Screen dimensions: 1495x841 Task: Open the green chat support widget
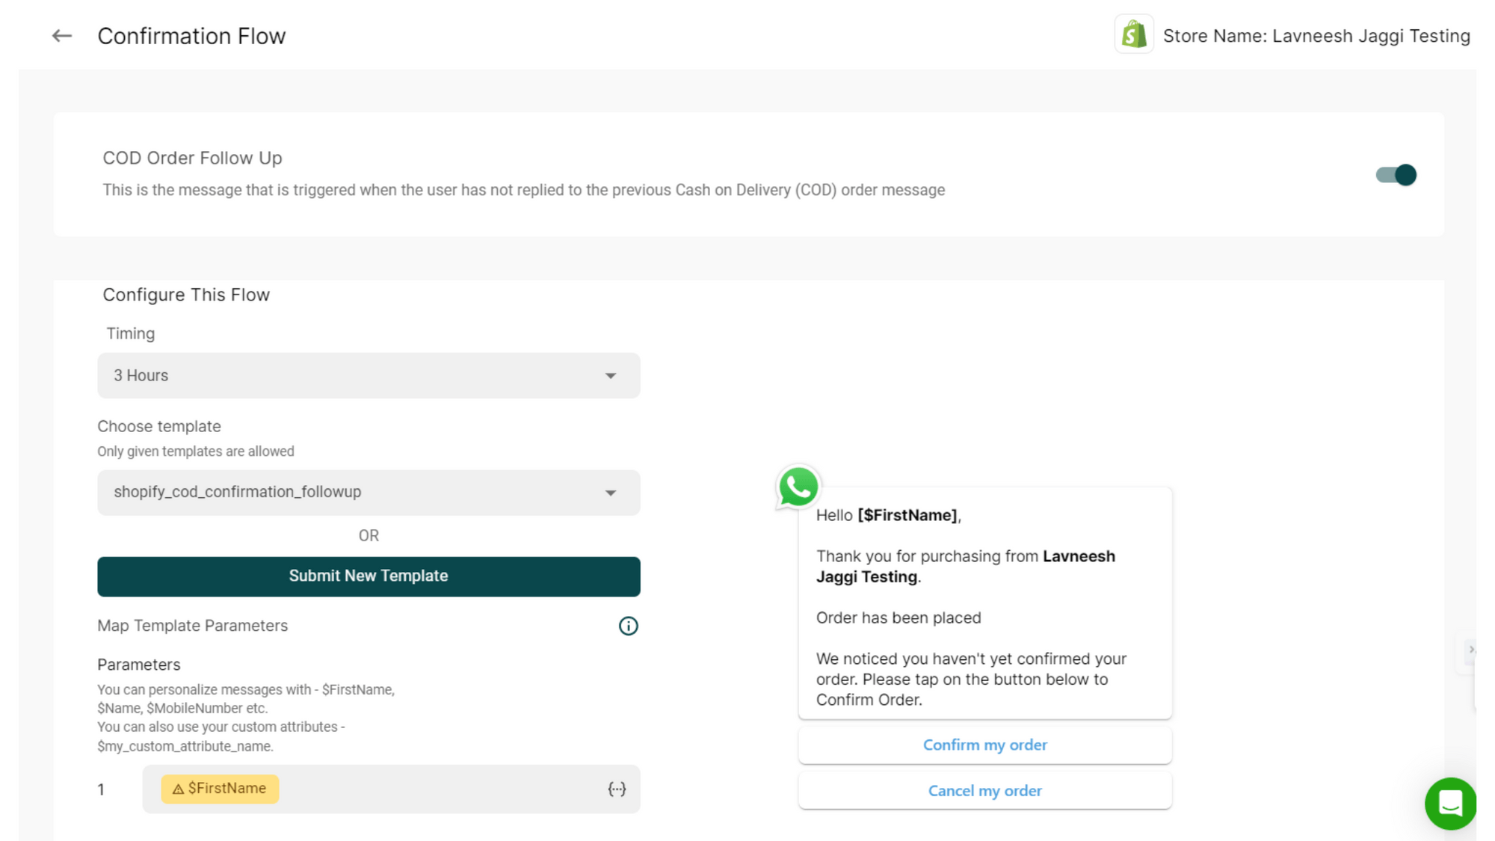tap(1449, 804)
